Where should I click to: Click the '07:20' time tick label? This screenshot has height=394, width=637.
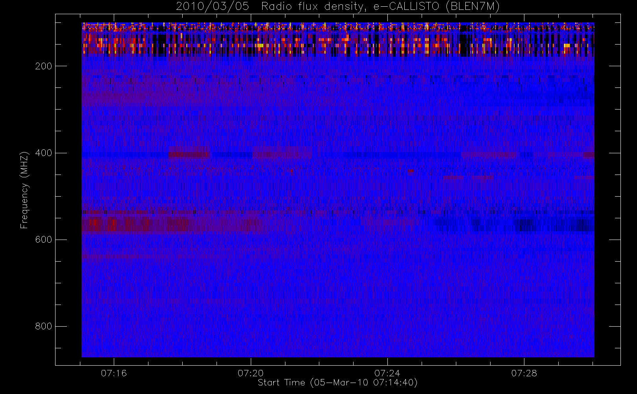coord(251,373)
